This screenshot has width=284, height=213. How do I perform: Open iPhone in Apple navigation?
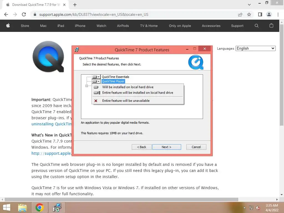[x=80, y=26]
